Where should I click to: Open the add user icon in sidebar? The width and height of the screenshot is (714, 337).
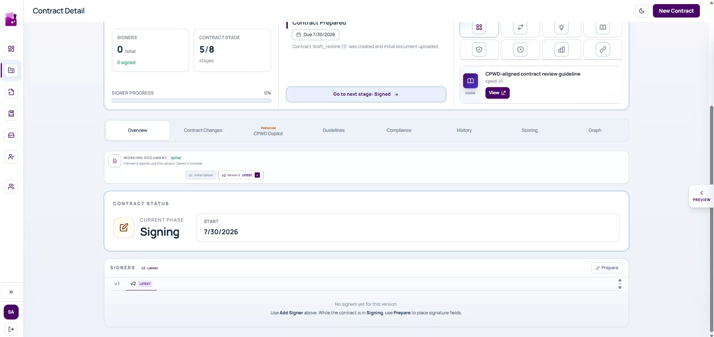[x=11, y=157]
